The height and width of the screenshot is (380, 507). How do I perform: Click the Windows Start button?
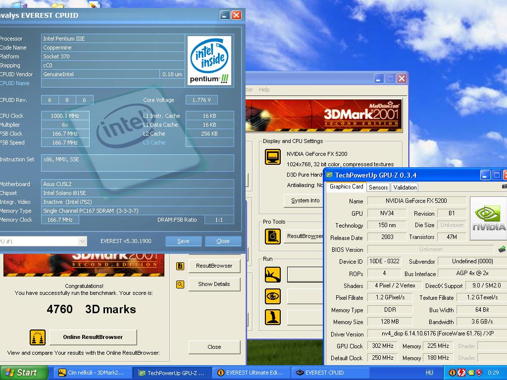click(x=24, y=373)
